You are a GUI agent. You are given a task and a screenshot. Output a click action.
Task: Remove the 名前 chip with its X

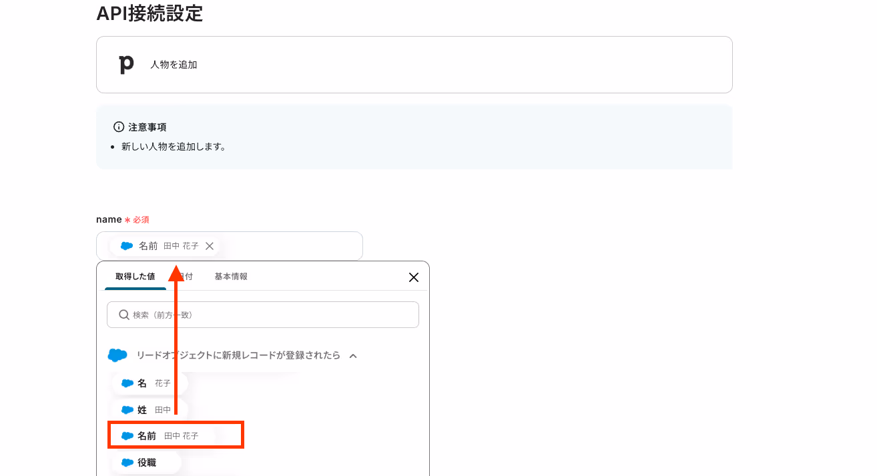210,246
